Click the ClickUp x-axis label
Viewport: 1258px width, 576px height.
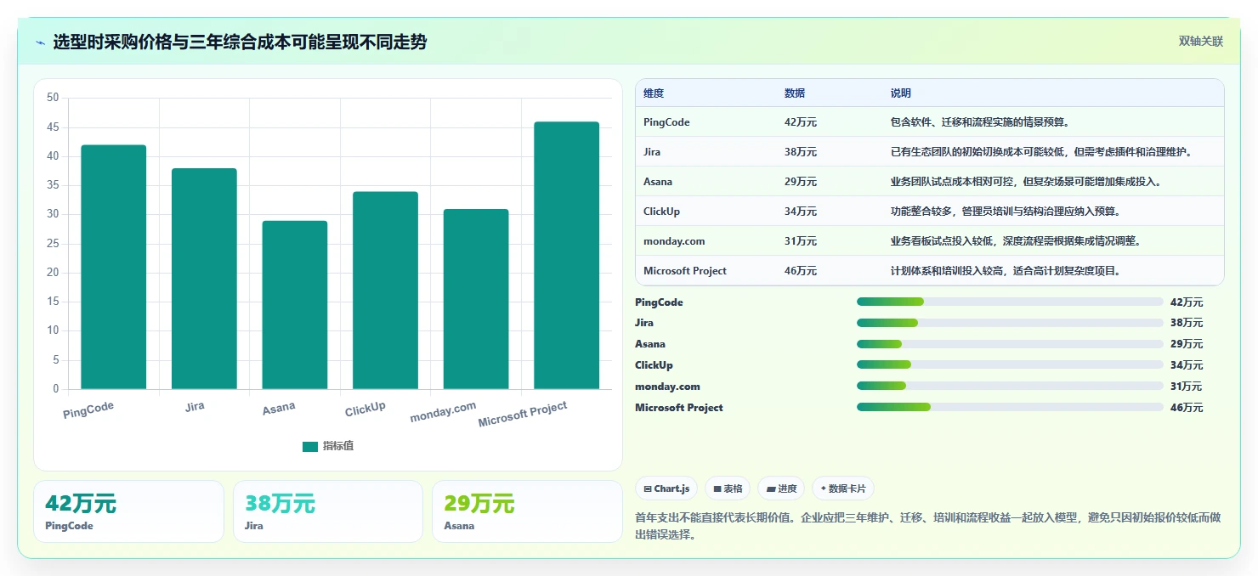coord(365,409)
